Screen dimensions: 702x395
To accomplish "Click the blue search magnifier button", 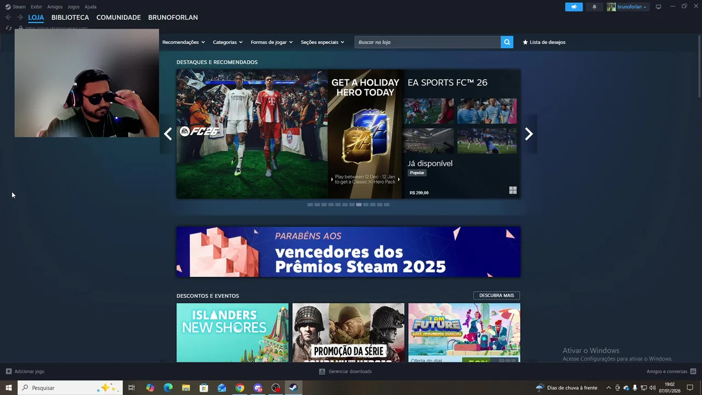I will tap(507, 42).
